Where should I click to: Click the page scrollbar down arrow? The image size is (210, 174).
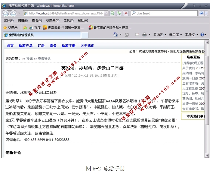[x=207, y=156]
